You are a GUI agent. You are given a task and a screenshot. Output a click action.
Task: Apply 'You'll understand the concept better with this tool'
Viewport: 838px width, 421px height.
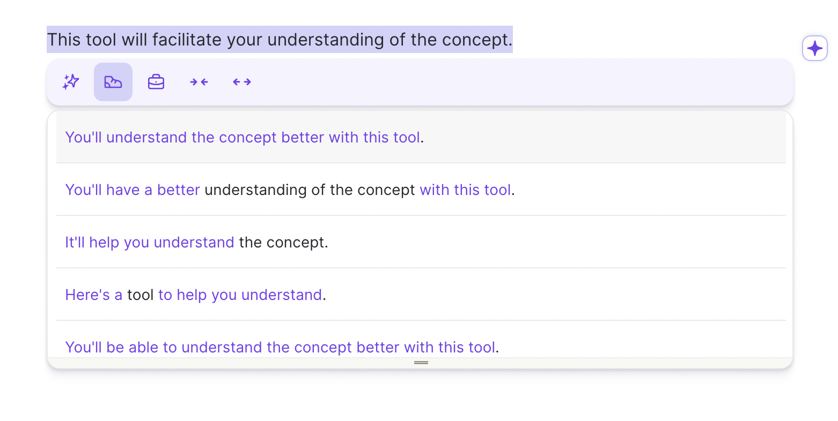pyautogui.click(x=242, y=137)
